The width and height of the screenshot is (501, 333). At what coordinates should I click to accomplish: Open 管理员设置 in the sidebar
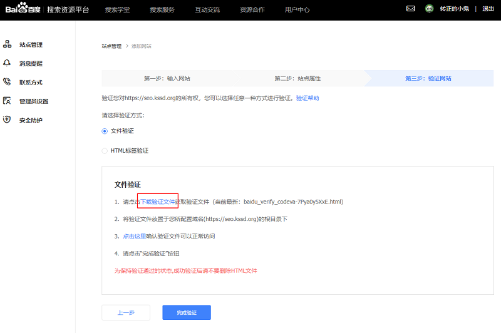[34, 101]
